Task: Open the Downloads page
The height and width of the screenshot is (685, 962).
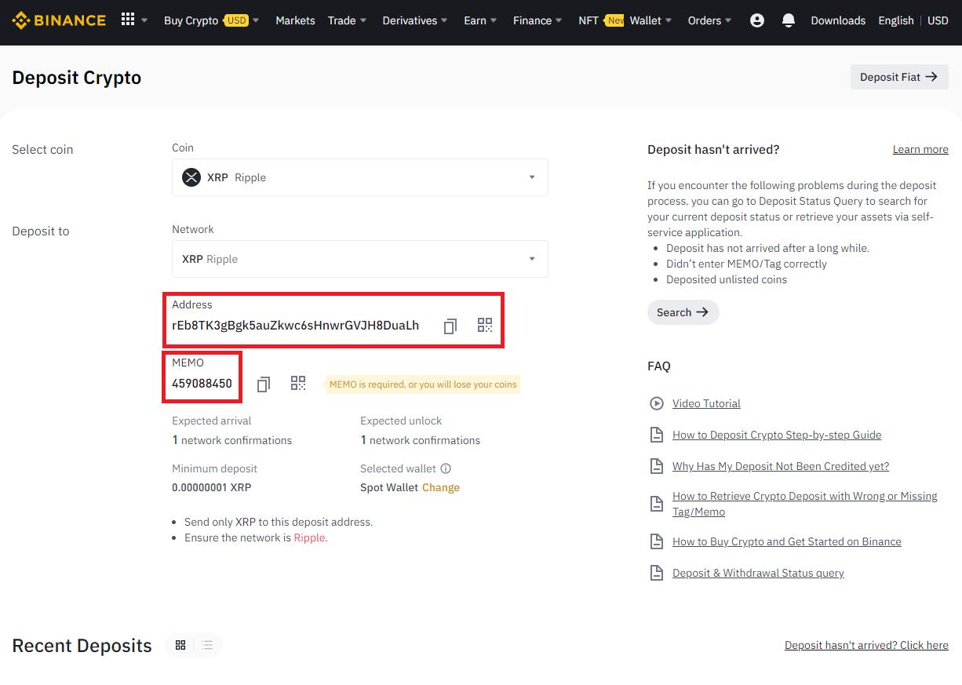Action: coord(838,20)
